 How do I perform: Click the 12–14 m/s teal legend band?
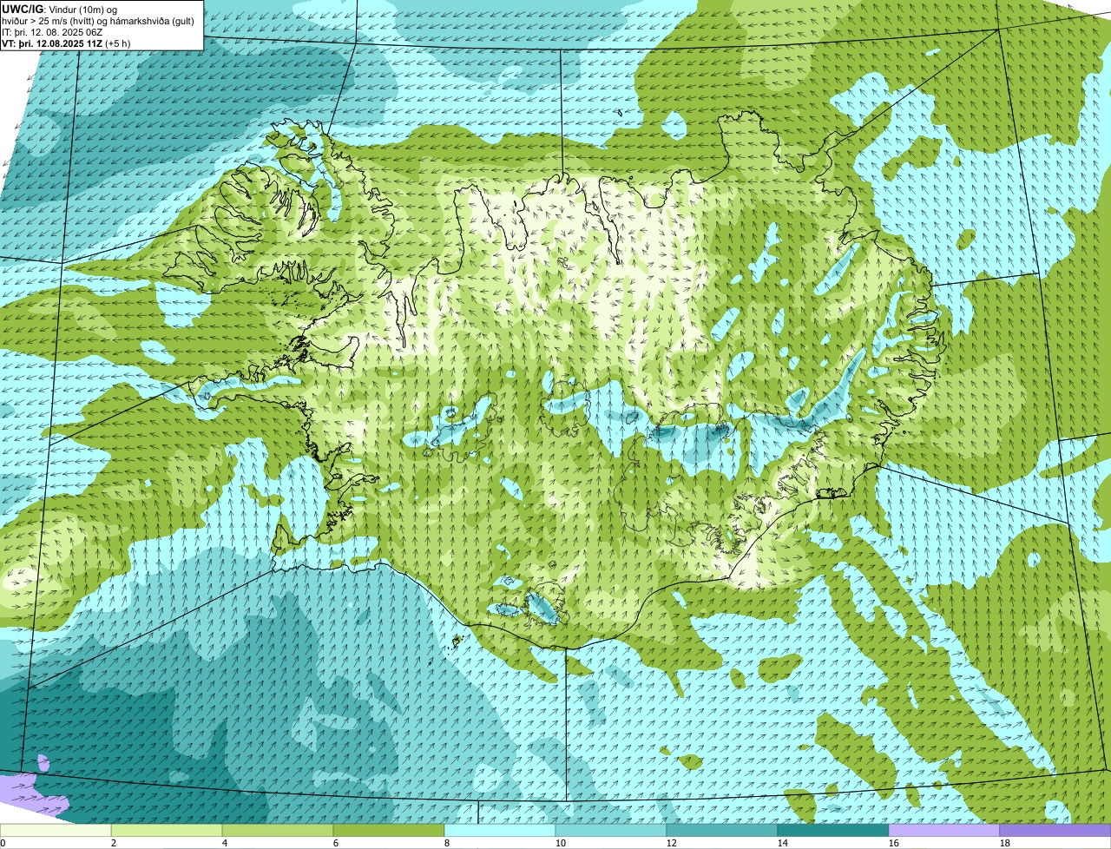722,831
